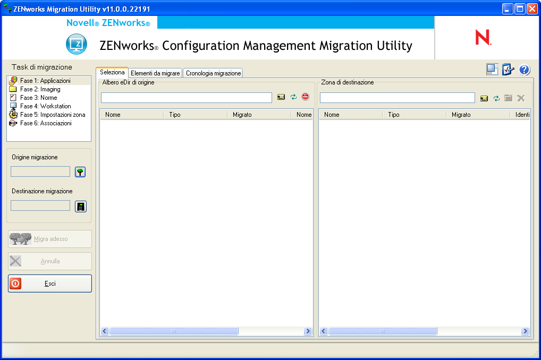Refresh the Zona di destinazione pane
541x360 pixels.
point(497,98)
